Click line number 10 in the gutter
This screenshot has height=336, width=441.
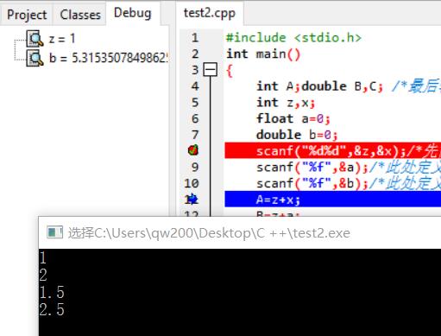click(x=192, y=183)
